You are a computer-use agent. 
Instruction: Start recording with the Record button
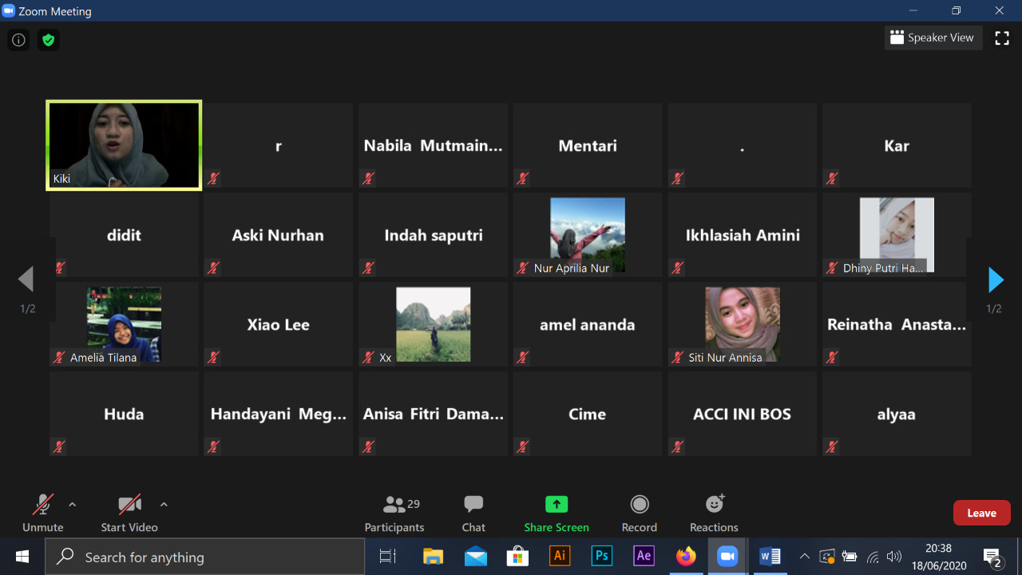[x=639, y=513]
